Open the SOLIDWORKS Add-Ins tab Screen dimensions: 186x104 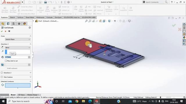72,17
